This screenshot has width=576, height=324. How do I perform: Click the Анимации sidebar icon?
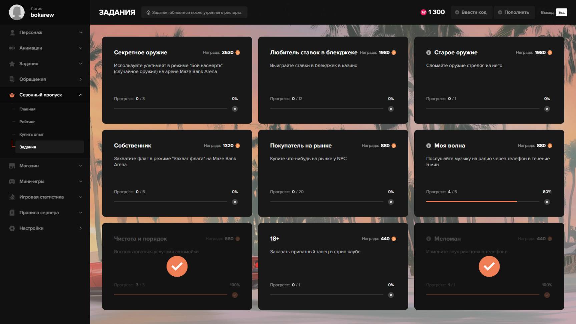click(12, 48)
